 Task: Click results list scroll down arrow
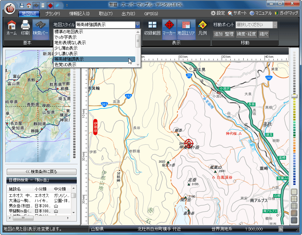click(74, 213)
